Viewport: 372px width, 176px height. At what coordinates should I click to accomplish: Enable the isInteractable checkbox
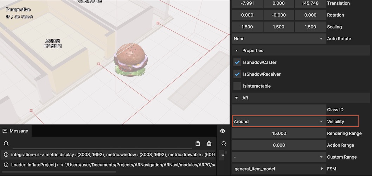pos(237,86)
